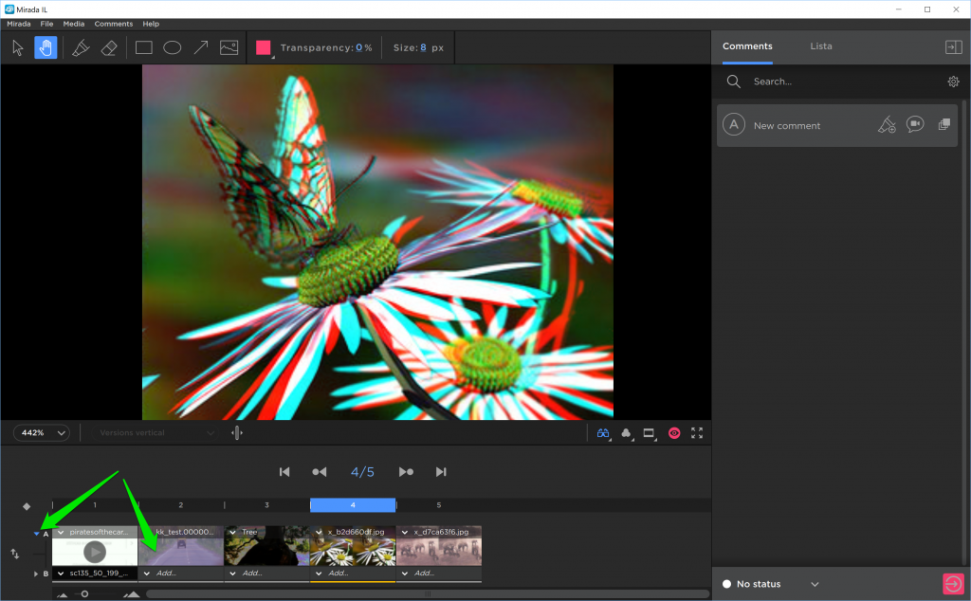Viewport: 971px width, 601px height.
Task: Open the Media menu
Action: [x=74, y=24]
